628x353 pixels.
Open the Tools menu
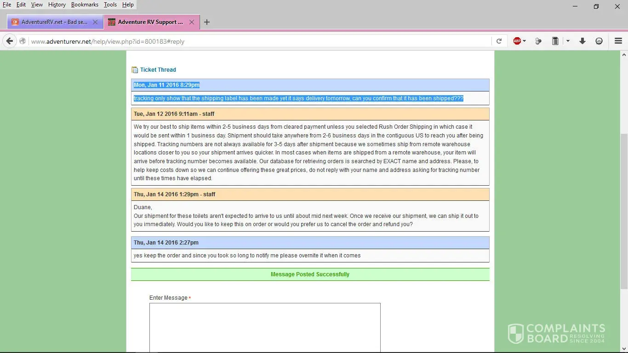(110, 5)
